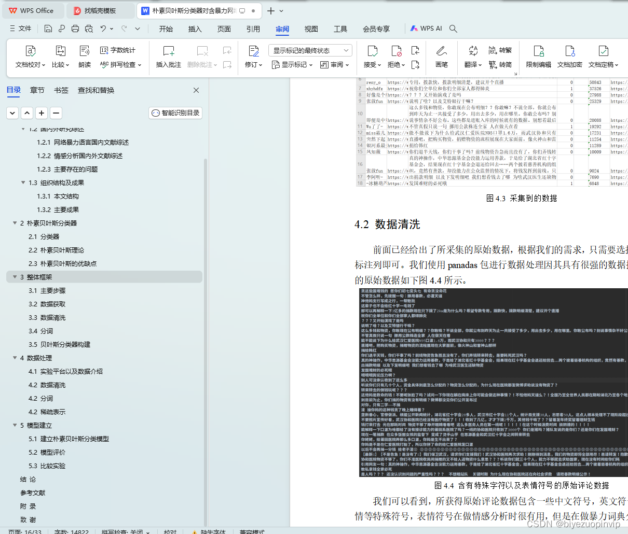
Task: Toggle 修订 track changes mode
Action: click(x=253, y=57)
